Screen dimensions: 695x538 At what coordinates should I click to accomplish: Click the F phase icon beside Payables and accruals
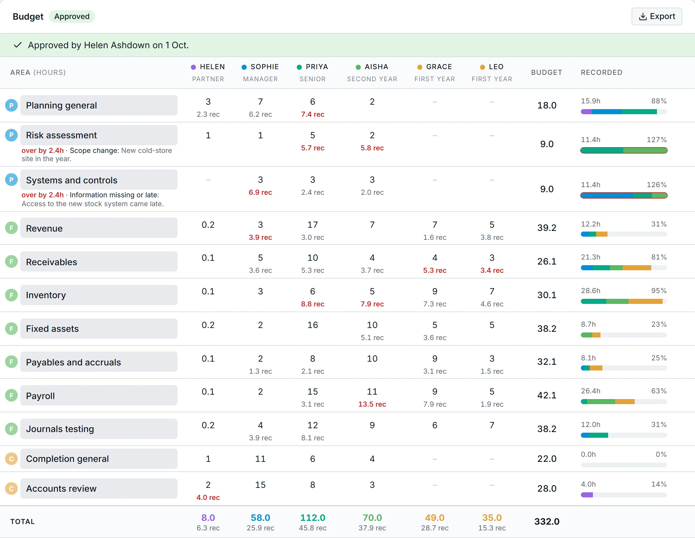point(11,362)
